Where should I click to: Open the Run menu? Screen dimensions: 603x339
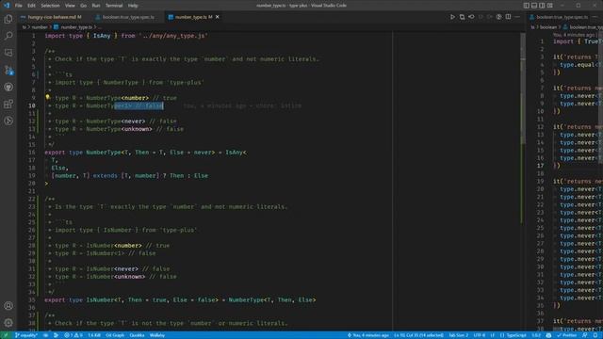[96, 6]
